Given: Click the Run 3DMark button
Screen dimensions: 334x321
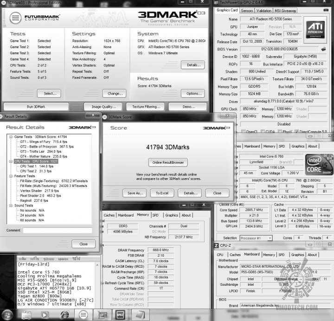Looking at the screenshot, I should 36,107.
